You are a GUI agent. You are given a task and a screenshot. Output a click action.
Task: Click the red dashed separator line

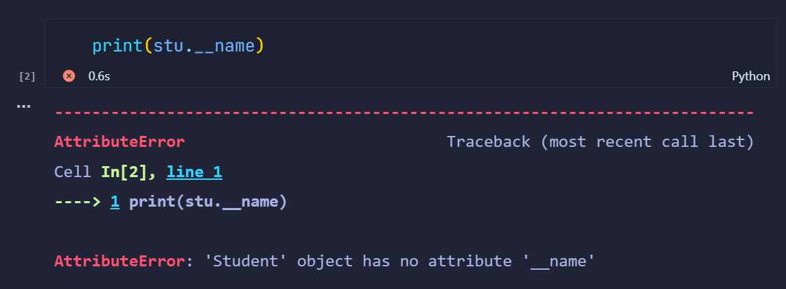pos(404,112)
